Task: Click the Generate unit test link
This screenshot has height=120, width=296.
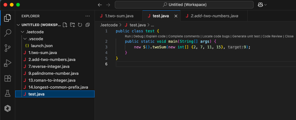Action: [246, 36]
